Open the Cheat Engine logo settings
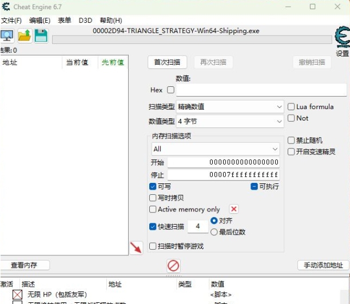The width and height of the screenshot is (350, 304). [342, 37]
